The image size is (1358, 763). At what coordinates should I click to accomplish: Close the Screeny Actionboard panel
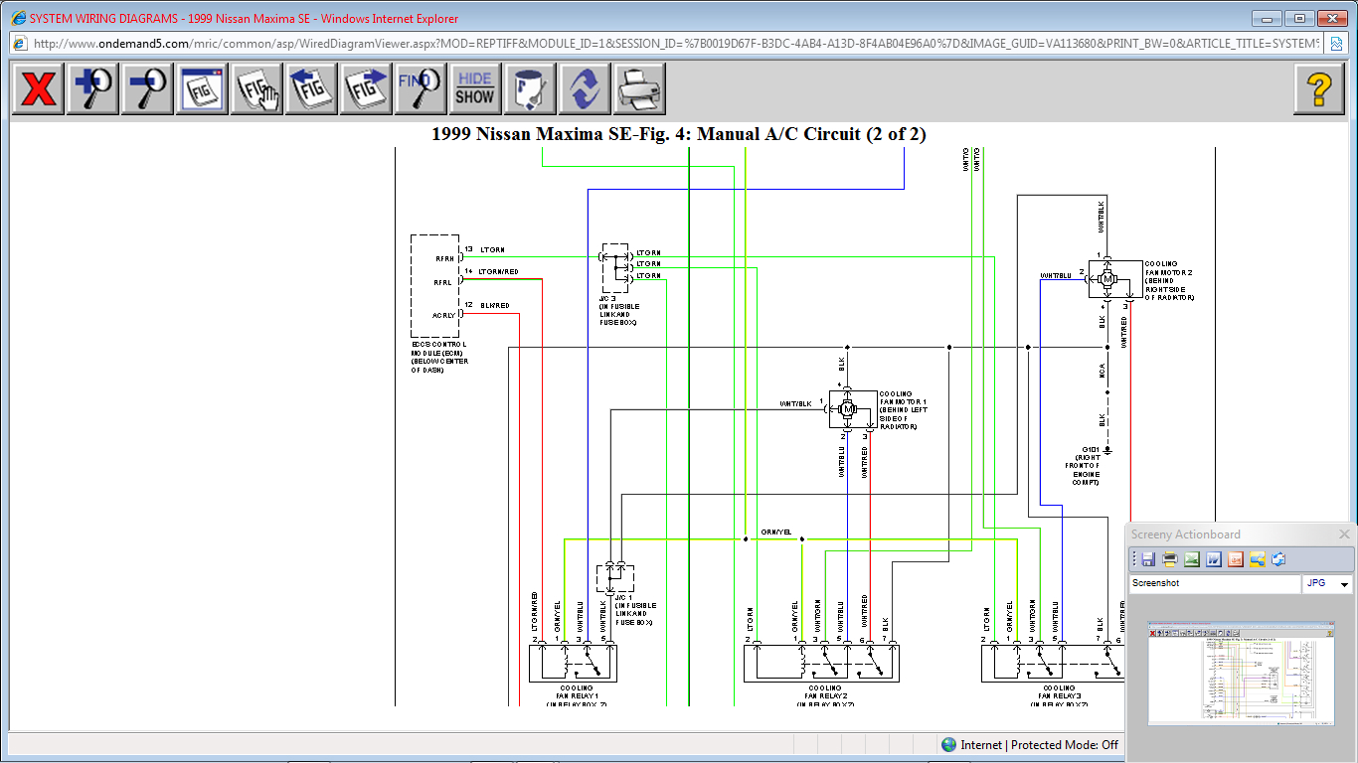coord(1344,534)
